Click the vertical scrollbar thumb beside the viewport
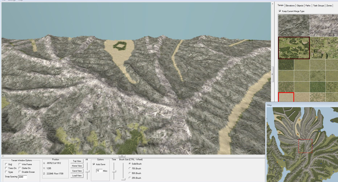The width and height of the screenshot is (338, 182). pos(272,75)
